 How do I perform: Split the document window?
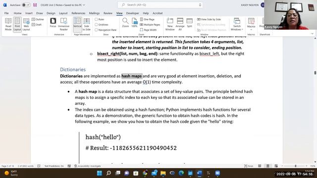click(x=189, y=23)
